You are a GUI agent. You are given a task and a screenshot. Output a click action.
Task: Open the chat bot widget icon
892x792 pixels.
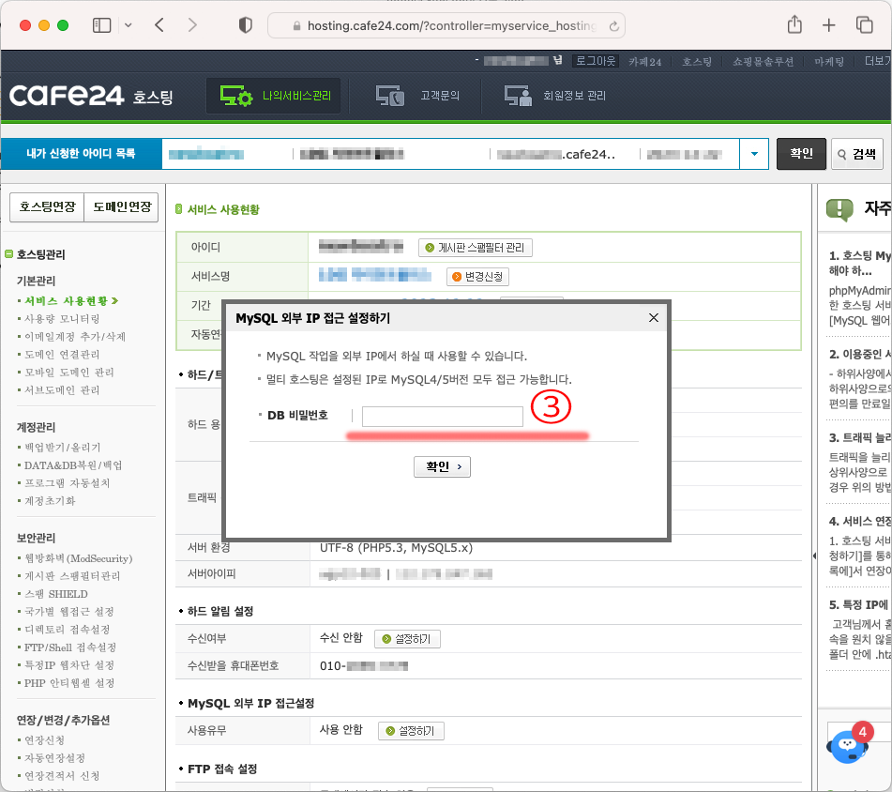click(x=847, y=745)
